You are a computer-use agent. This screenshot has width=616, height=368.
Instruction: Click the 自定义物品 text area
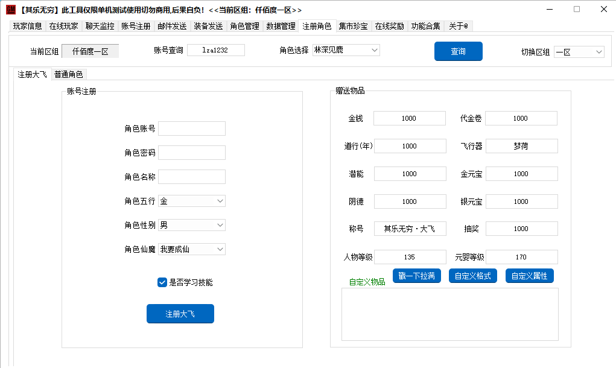click(x=449, y=314)
